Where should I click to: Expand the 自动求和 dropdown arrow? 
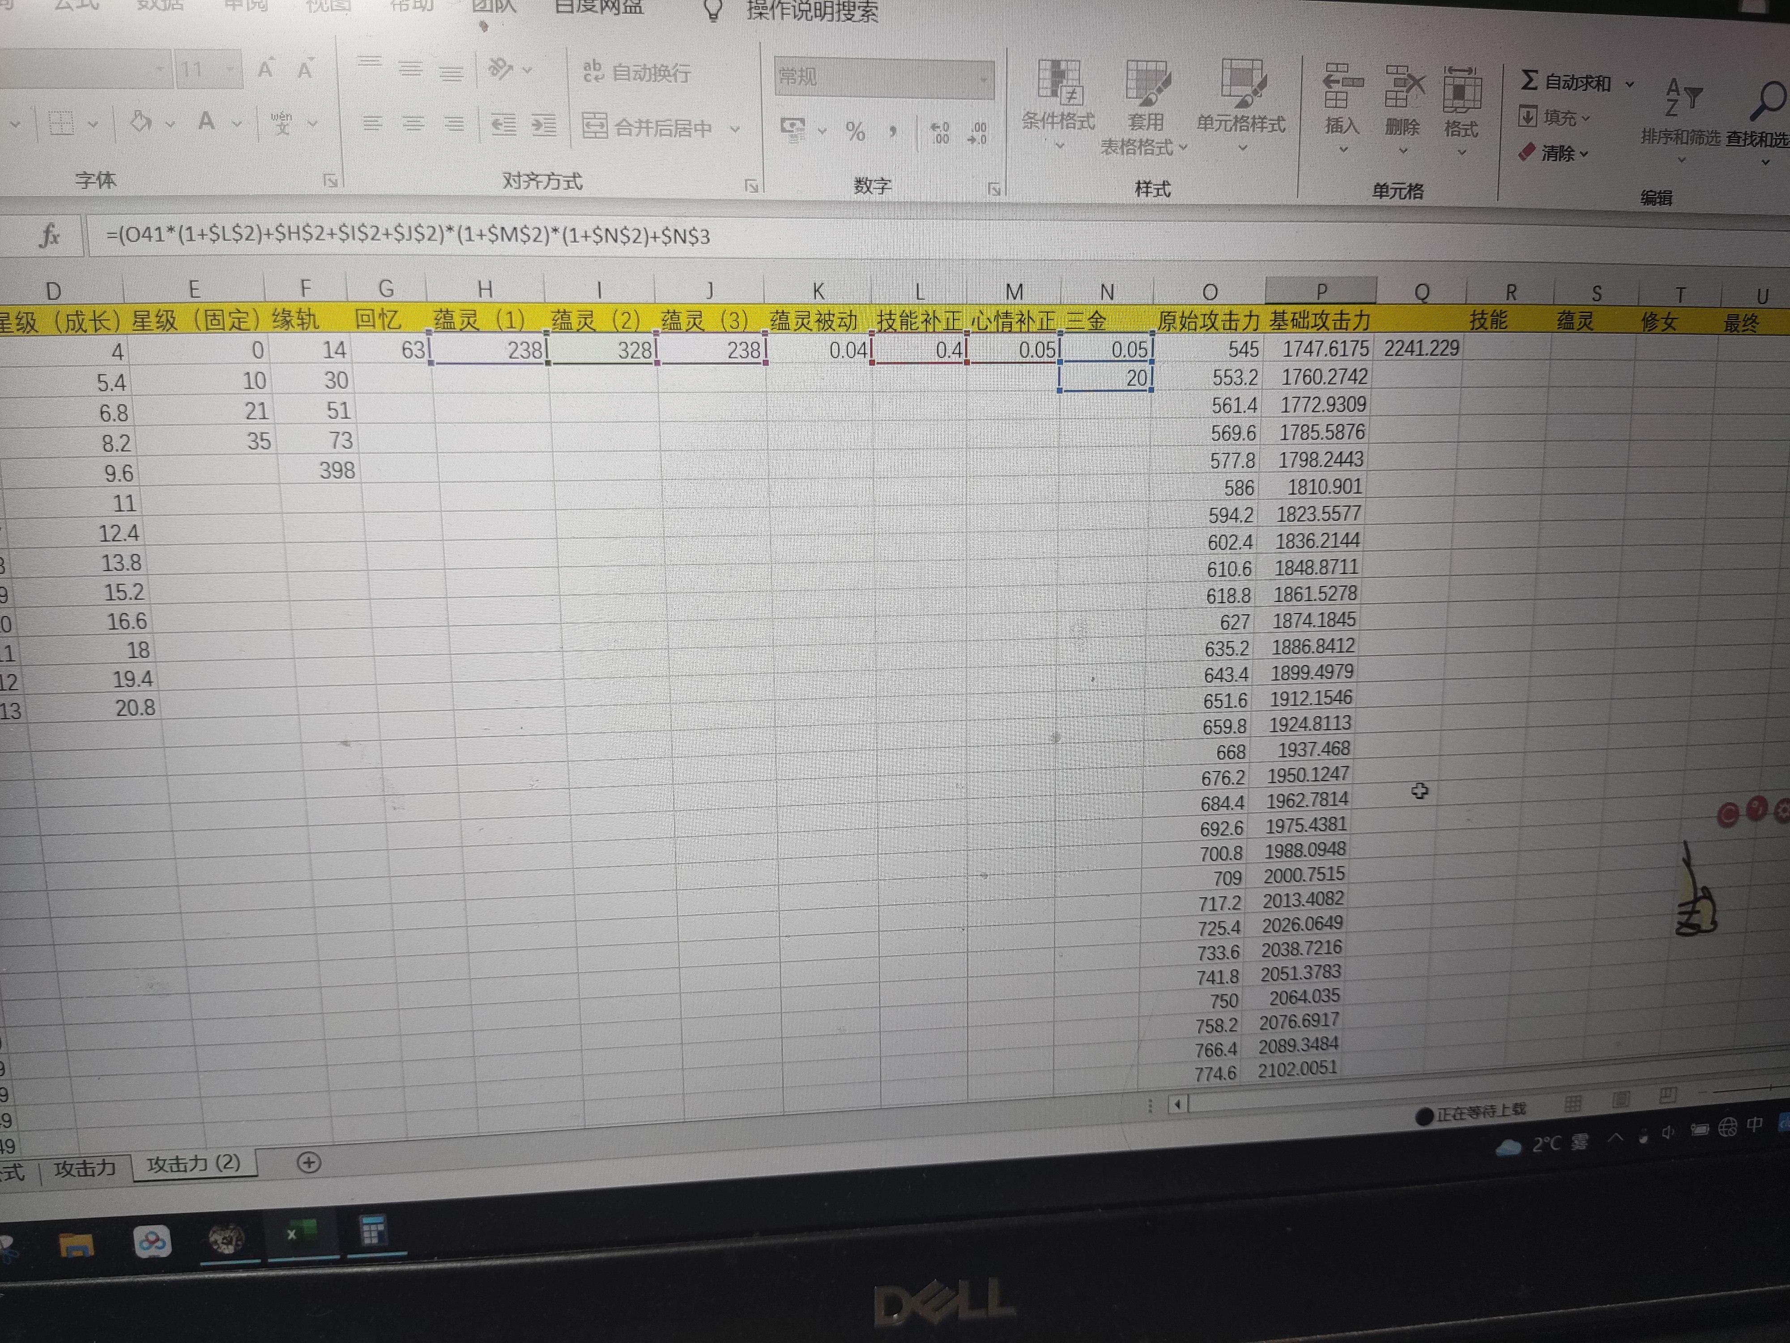coord(1630,83)
